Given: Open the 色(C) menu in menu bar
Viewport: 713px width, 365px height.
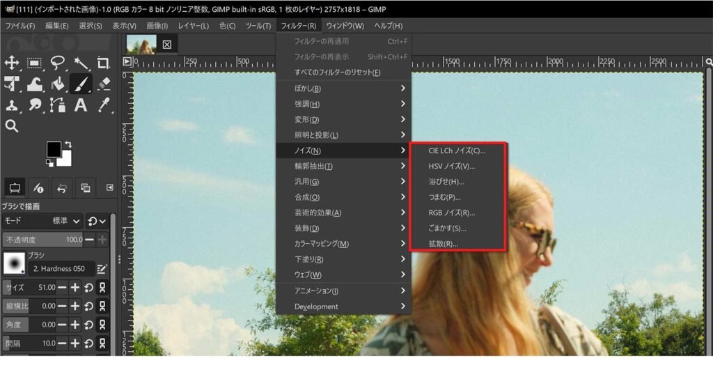Looking at the screenshot, I should pyautogui.click(x=228, y=26).
